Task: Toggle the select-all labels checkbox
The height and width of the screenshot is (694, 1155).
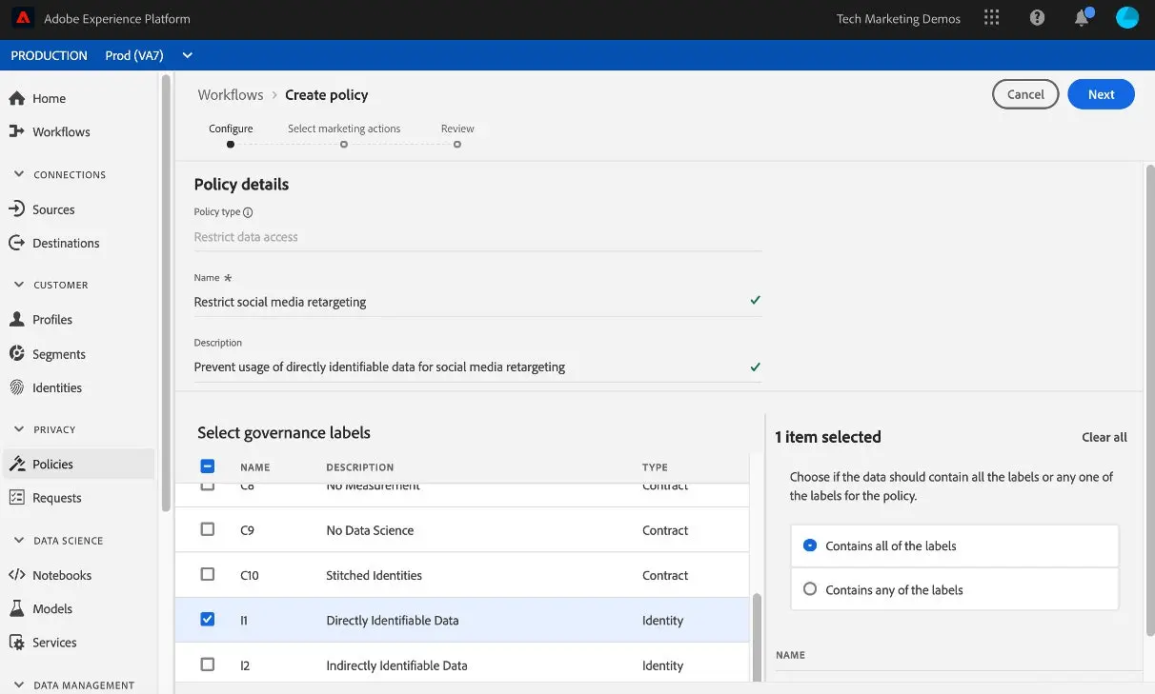Action: pos(207,466)
